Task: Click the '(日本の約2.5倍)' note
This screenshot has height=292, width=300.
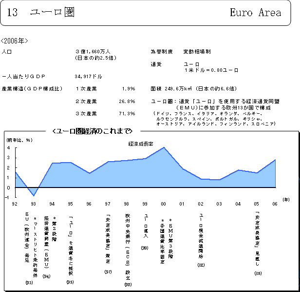Action: 95,58
